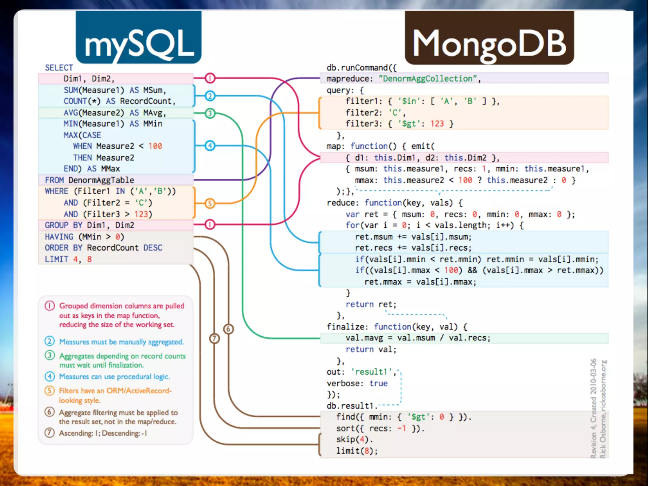This screenshot has width=648, height=486.
Task: Click the sort({ recs: -1 }) line
Action: point(380,428)
